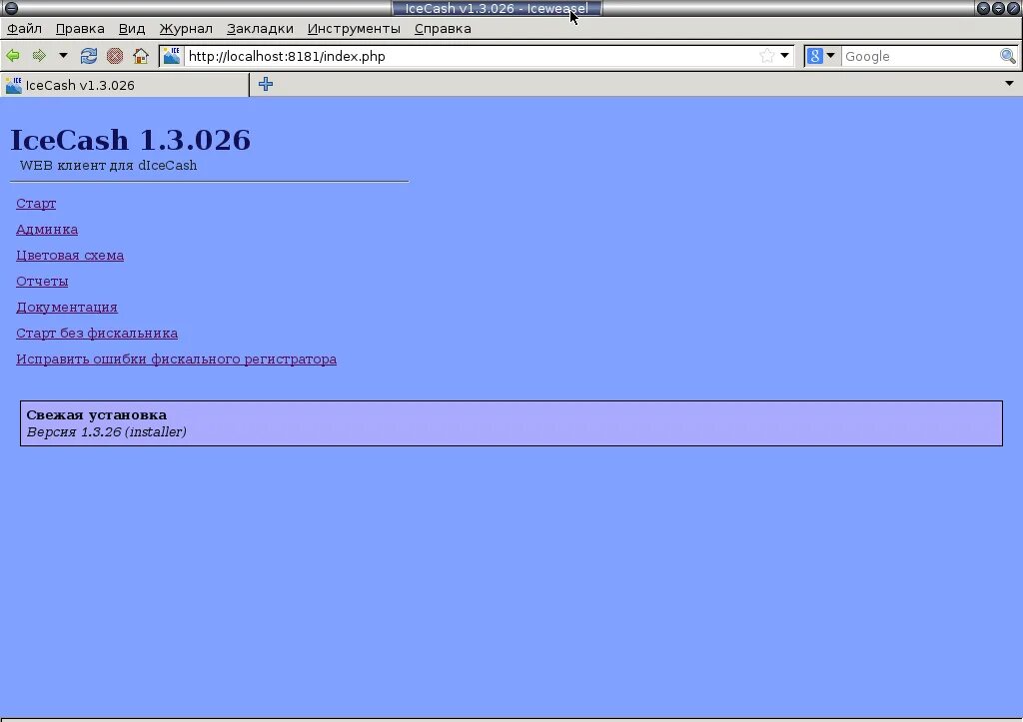1023x722 pixels.
Task: Open the Вид menu
Action: click(132, 29)
